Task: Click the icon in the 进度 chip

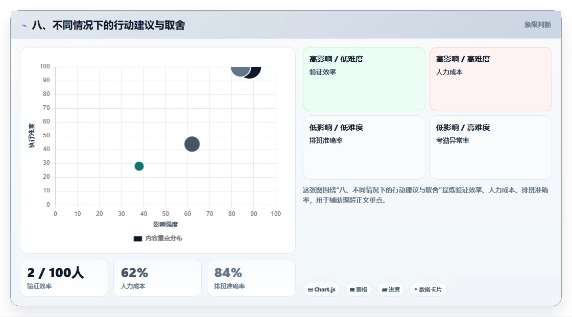Action: [385, 289]
